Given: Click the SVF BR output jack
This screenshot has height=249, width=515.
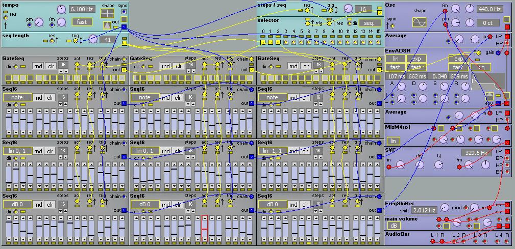Looking at the screenshot, I should (x=507, y=172).
